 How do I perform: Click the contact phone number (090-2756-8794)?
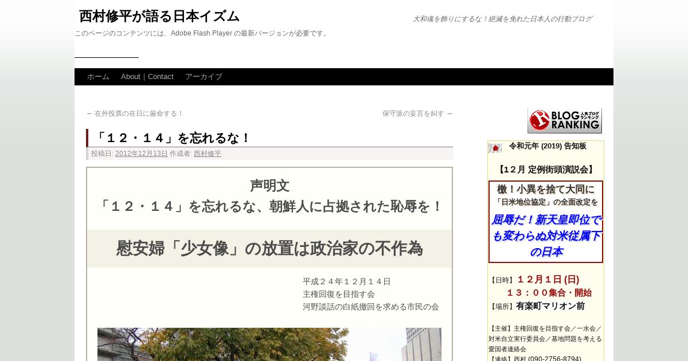[x=554, y=359]
